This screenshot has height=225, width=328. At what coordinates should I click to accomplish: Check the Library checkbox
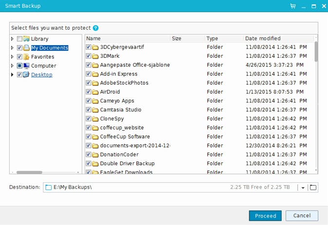pyautogui.click(x=19, y=39)
